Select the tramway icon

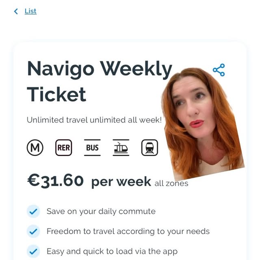[x=121, y=147]
